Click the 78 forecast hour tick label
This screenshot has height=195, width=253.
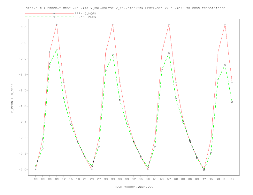click(x=218, y=179)
